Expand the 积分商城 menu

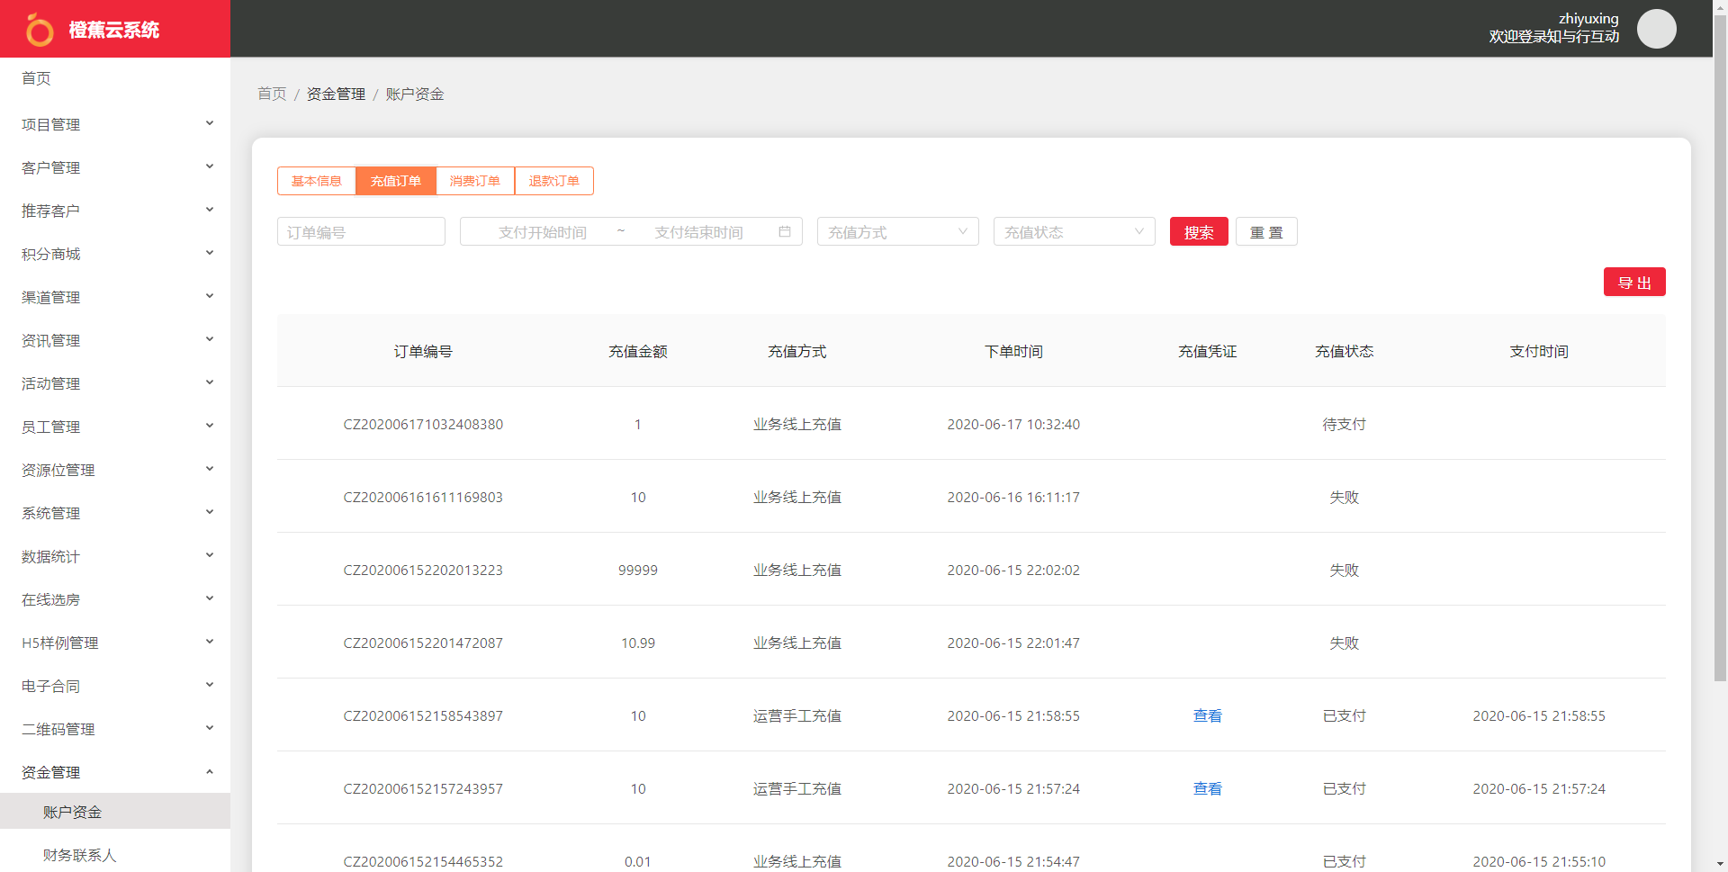tap(115, 254)
